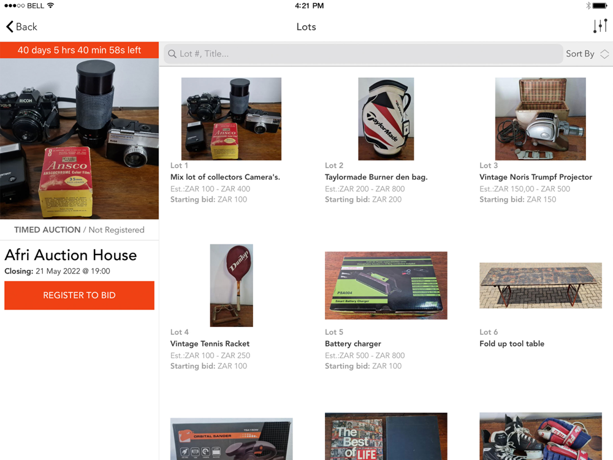This screenshot has height=460, width=613.
Task: Click 'Starting bid: ZAR 150' text
Action: 518,199
